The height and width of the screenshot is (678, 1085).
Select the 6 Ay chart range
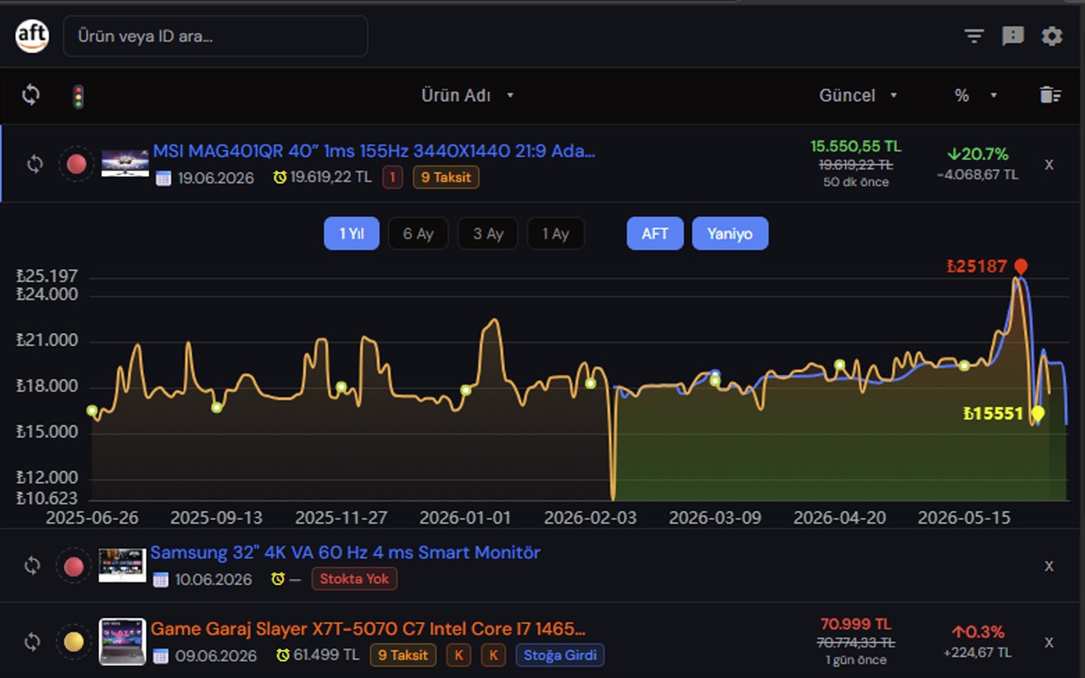(418, 234)
